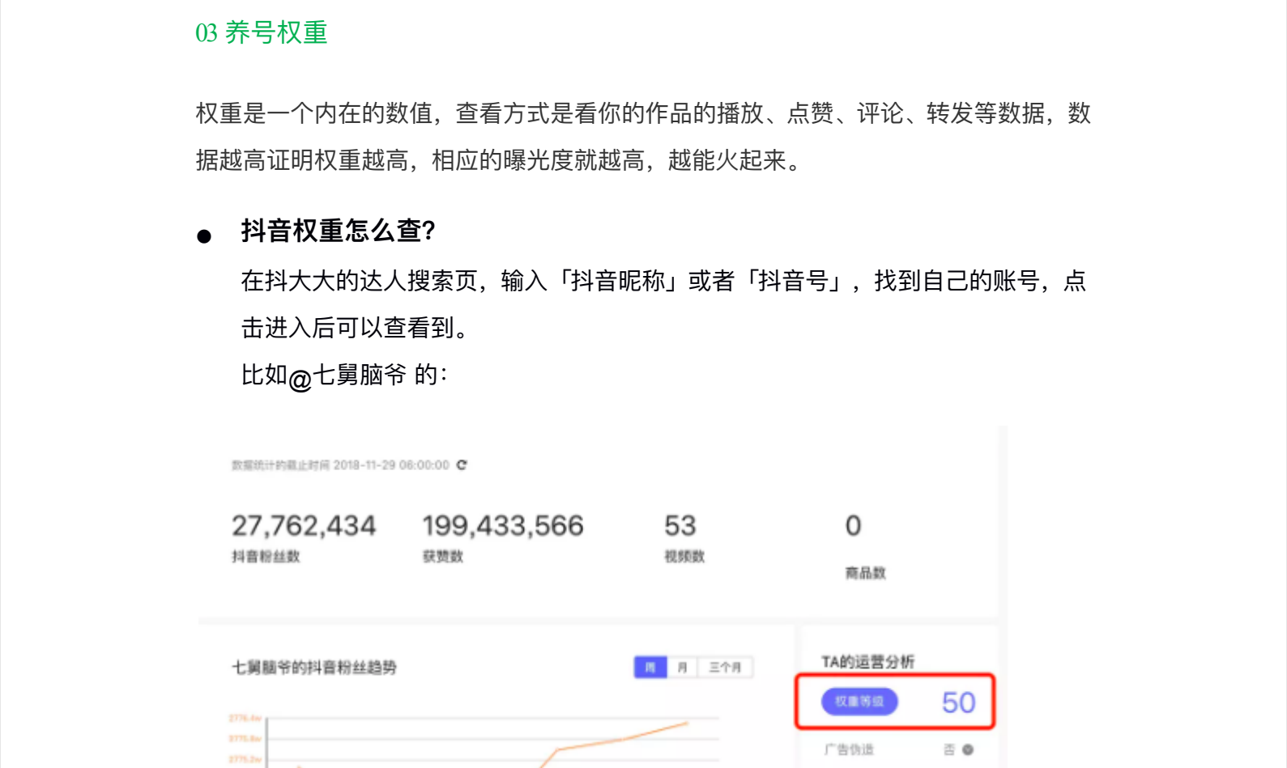
Task: Click the refresh icon beside the statistics timestamp
Action: point(462,465)
